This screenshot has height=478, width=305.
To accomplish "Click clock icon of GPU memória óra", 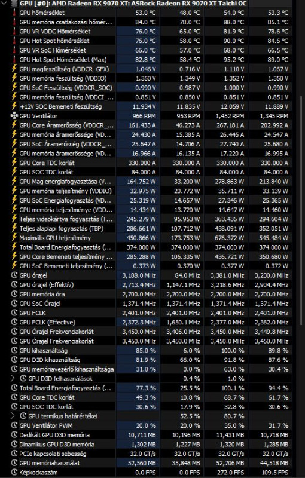I will [14, 294].
